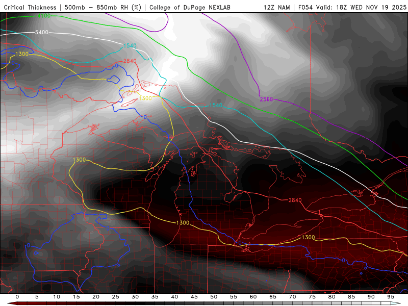The height and width of the screenshot is (306, 408).
Task: Click color scale value 55
Action: pos(234,297)
